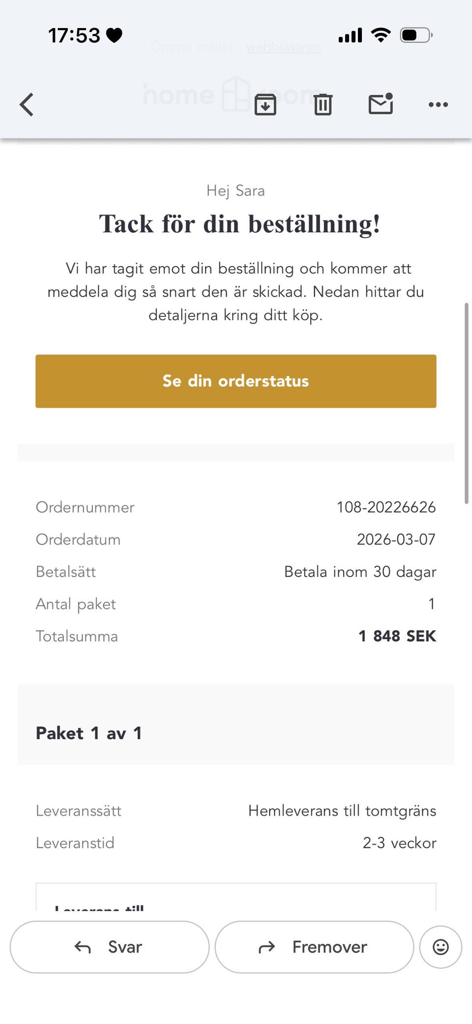
Task: Delete the email using trash icon
Action: click(x=323, y=104)
